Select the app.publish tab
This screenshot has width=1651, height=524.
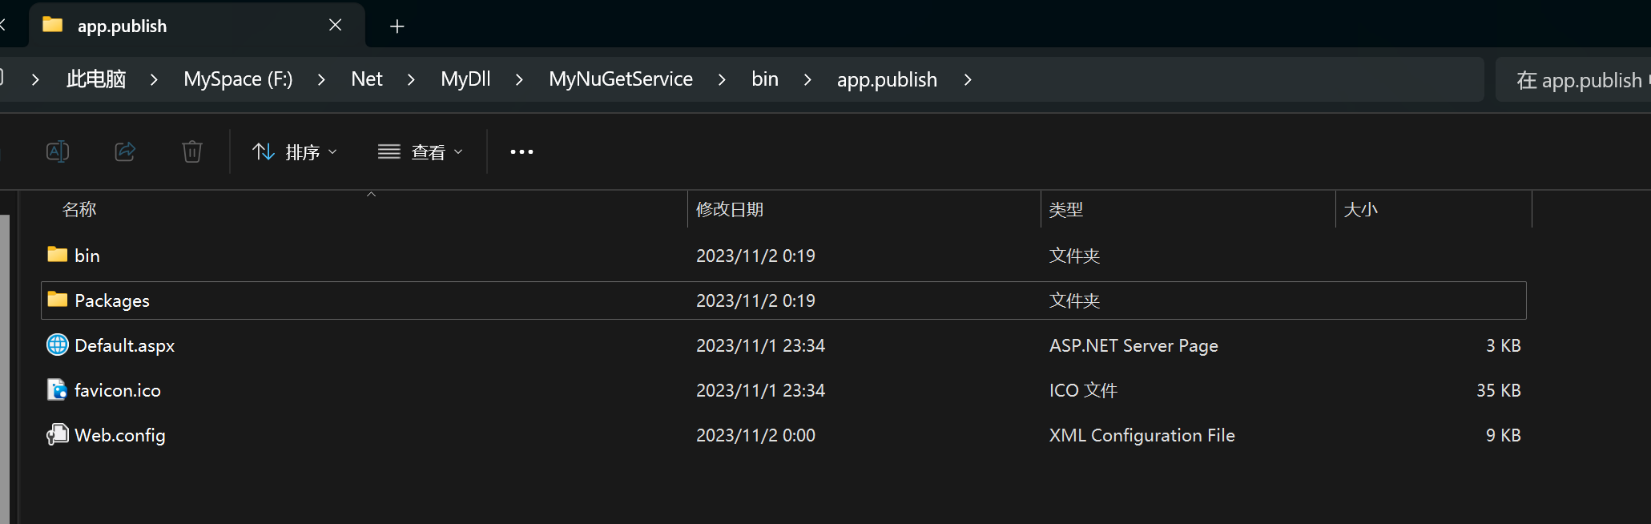coord(197,26)
